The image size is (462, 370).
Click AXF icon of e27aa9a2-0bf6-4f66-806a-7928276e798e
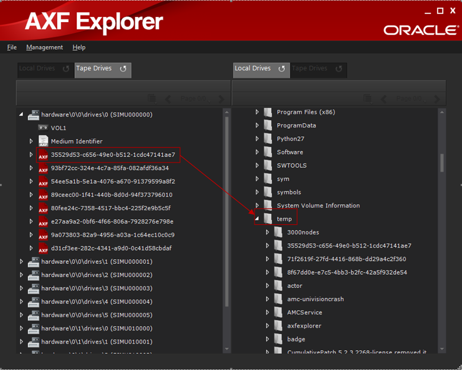click(x=43, y=222)
